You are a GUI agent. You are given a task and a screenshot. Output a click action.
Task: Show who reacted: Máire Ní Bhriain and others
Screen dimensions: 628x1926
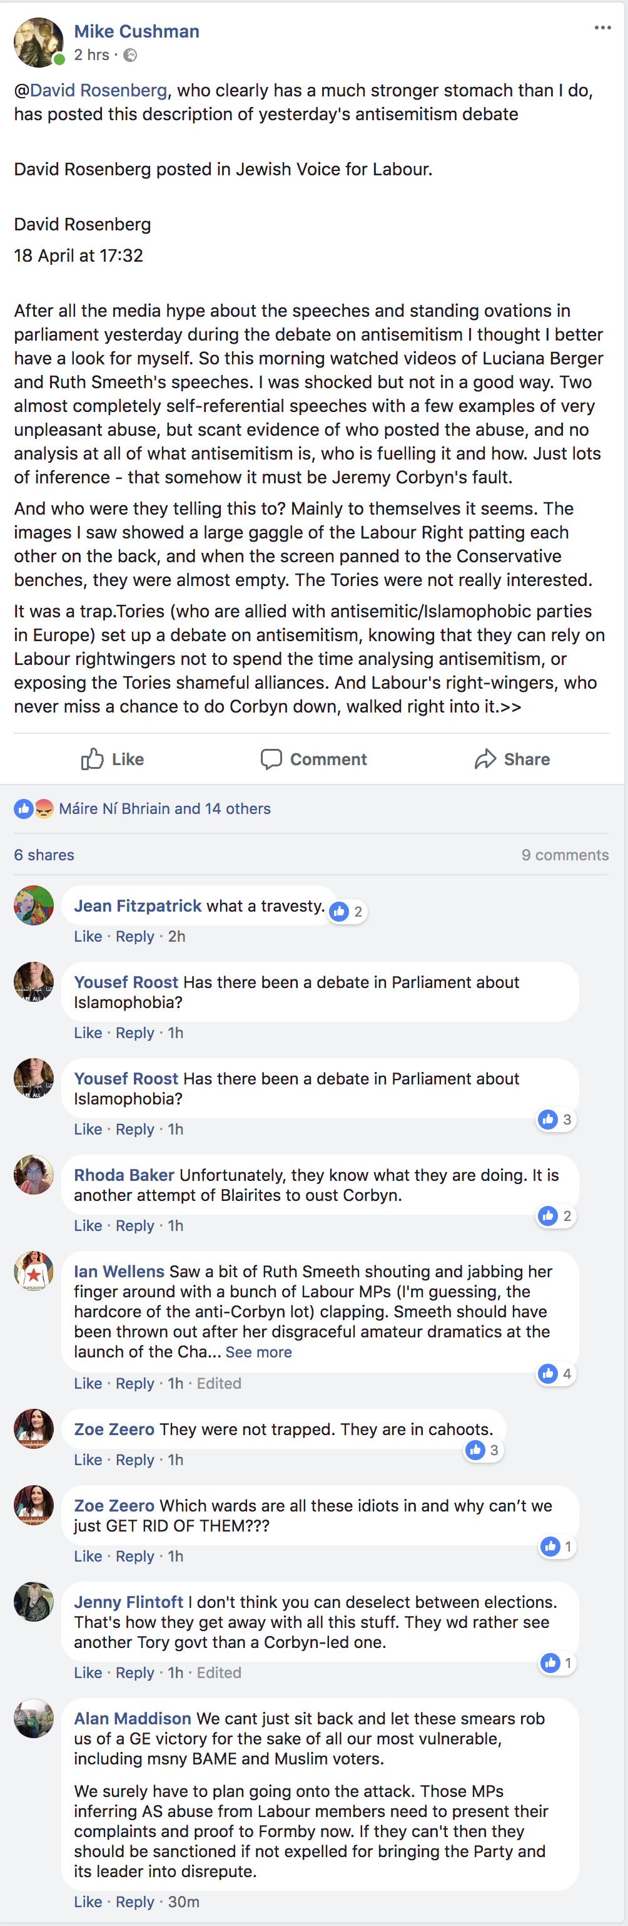pos(165,808)
